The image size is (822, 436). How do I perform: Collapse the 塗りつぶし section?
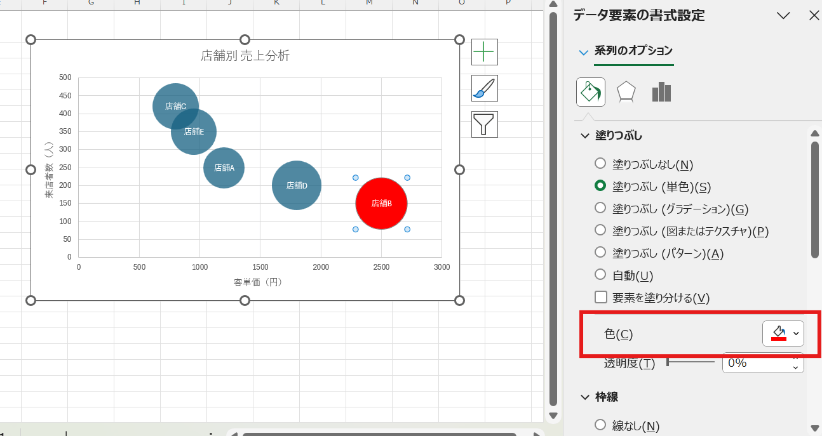(584, 136)
